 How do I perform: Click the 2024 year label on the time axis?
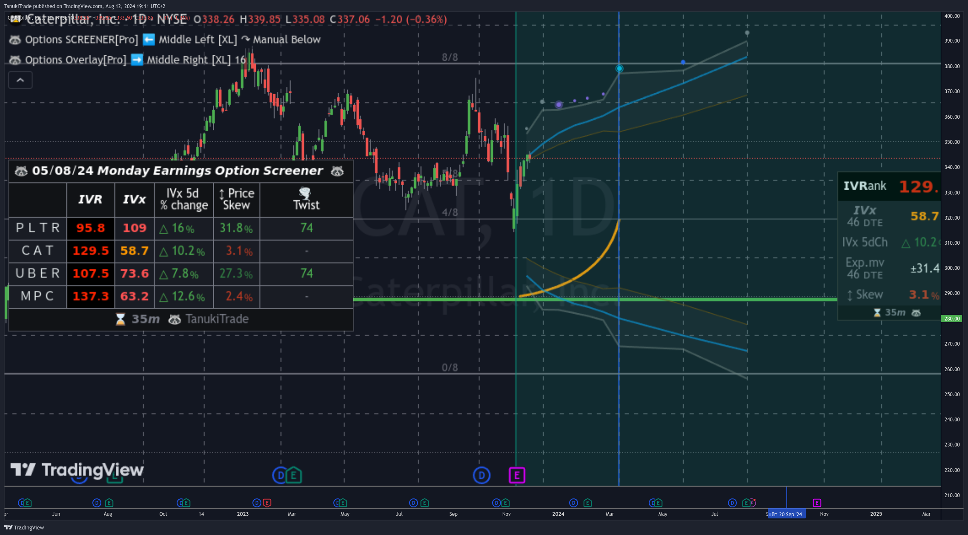pyautogui.click(x=558, y=514)
